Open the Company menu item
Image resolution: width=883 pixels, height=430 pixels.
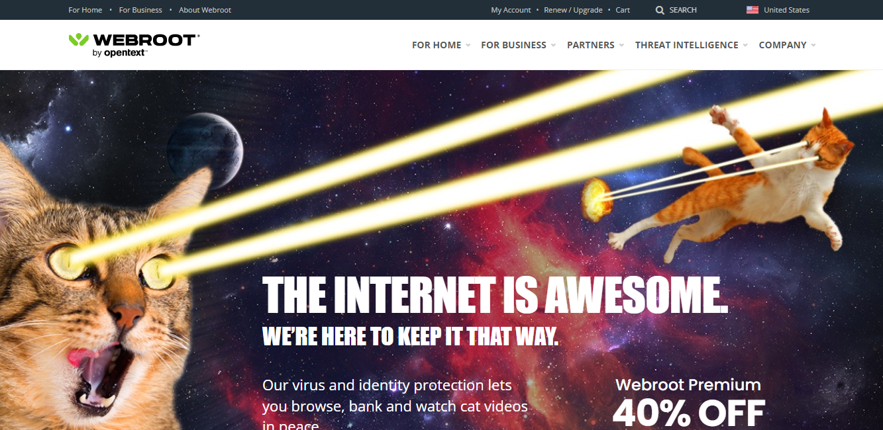[782, 45]
